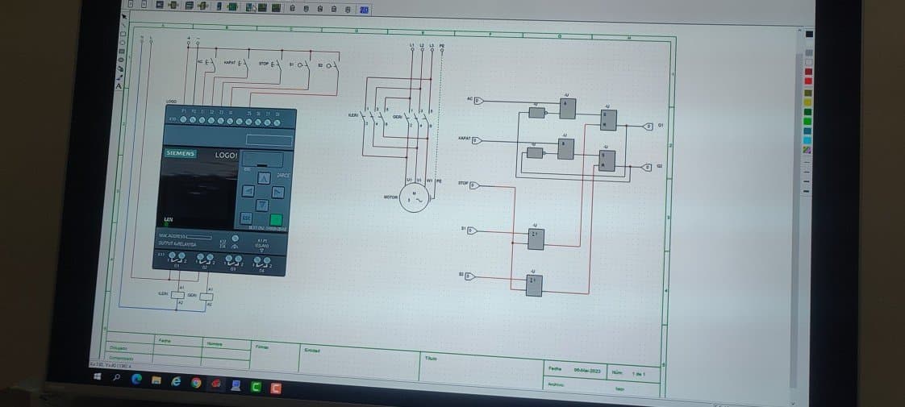Click the orange C app taskbar icon

point(276,388)
